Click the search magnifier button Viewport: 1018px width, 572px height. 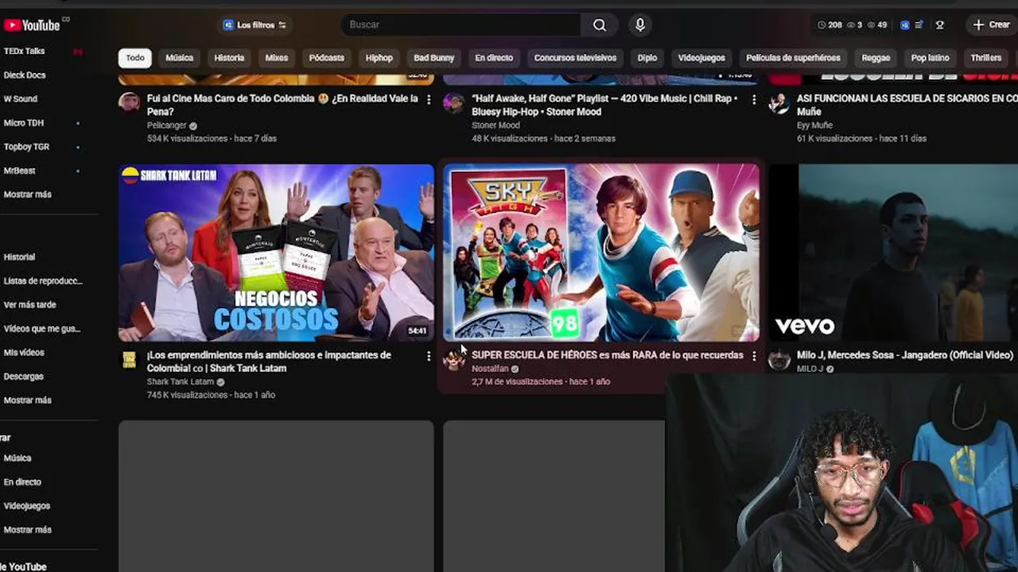[600, 25]
